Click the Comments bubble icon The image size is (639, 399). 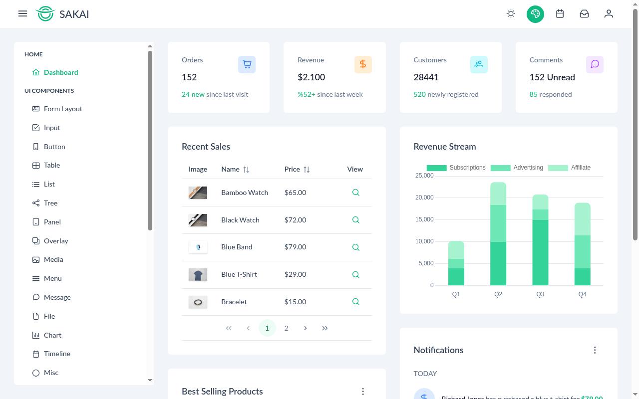(x=595, y=64)
